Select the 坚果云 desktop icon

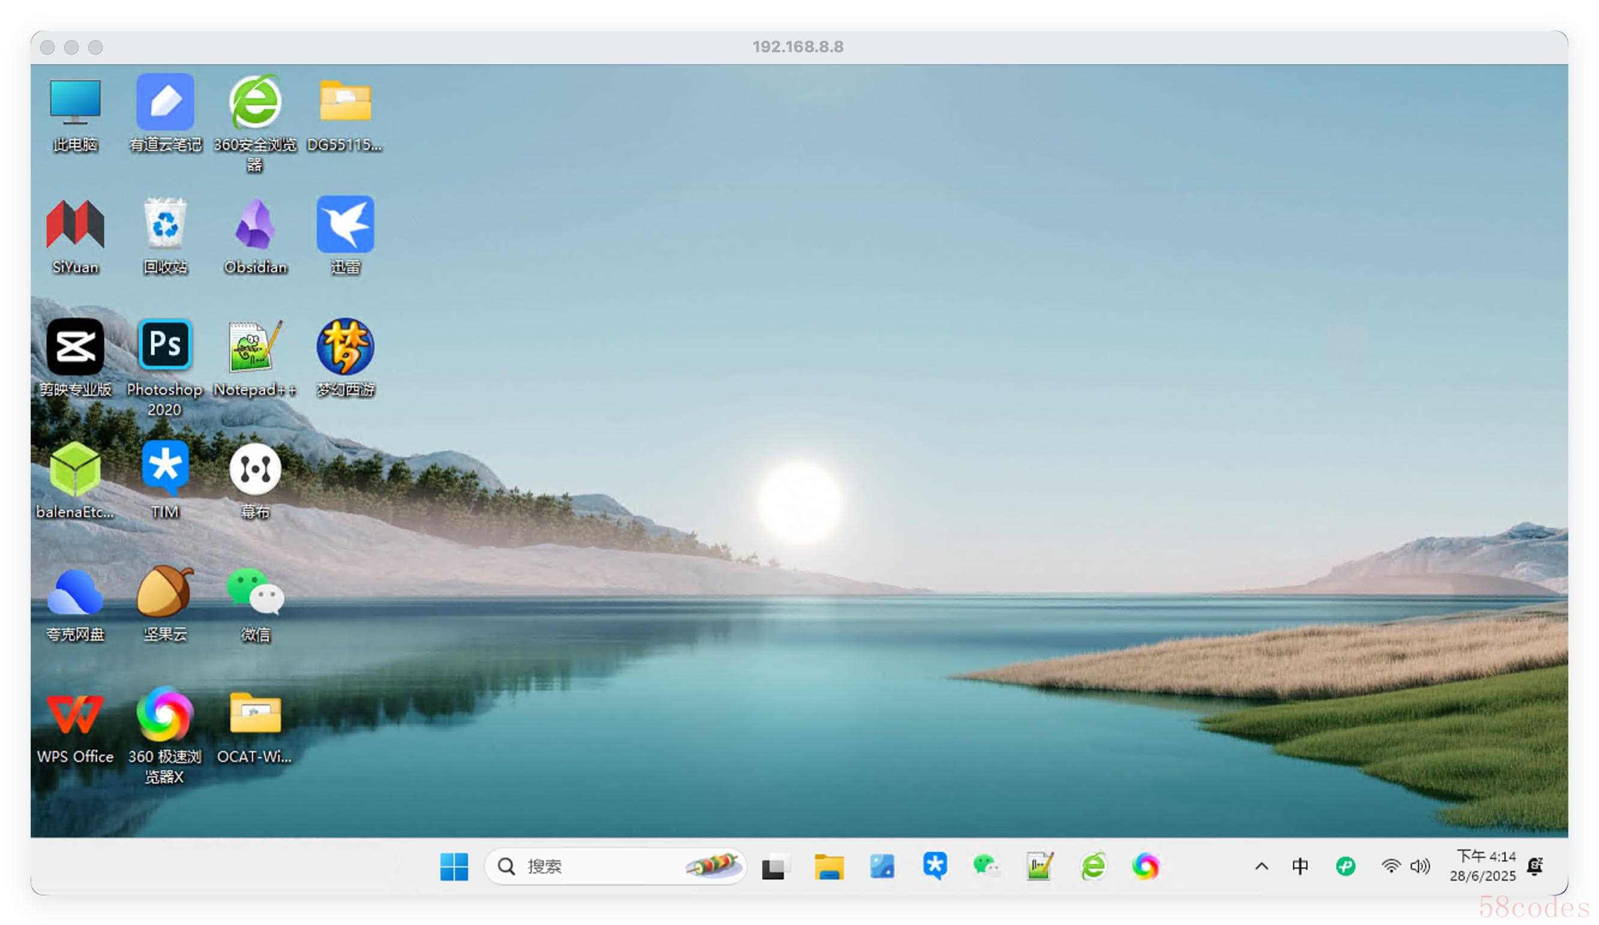[x=165, y=604]
